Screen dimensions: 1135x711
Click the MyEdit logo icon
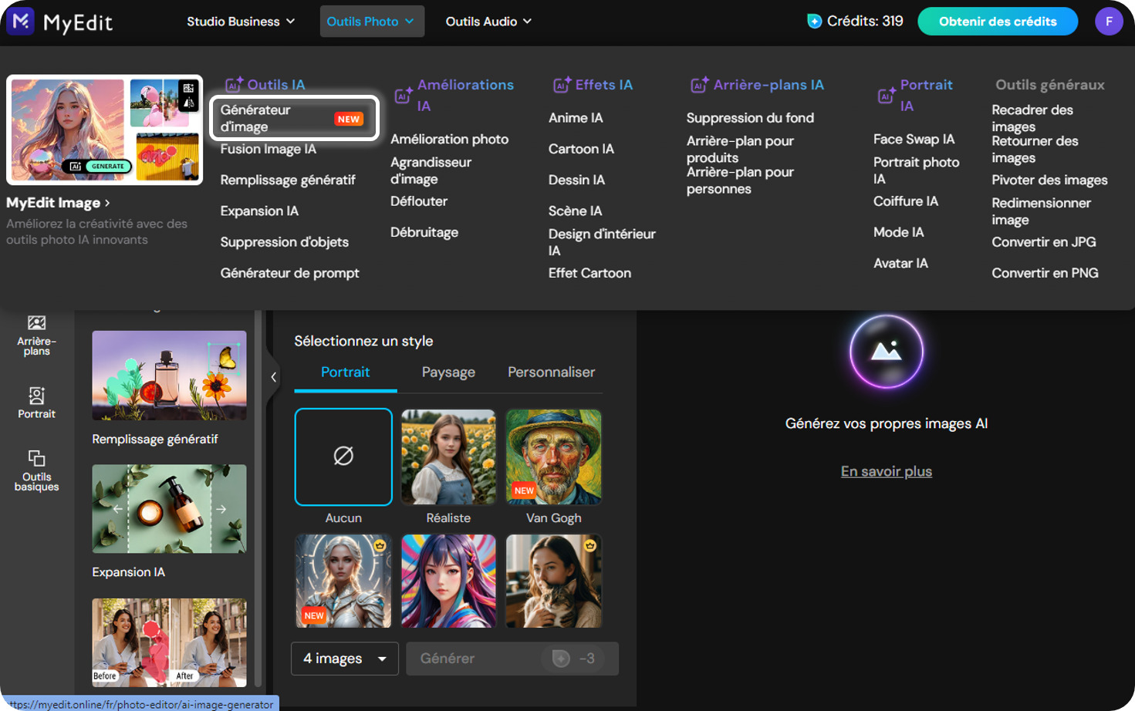pyautogui.click(x=21, y=21)
